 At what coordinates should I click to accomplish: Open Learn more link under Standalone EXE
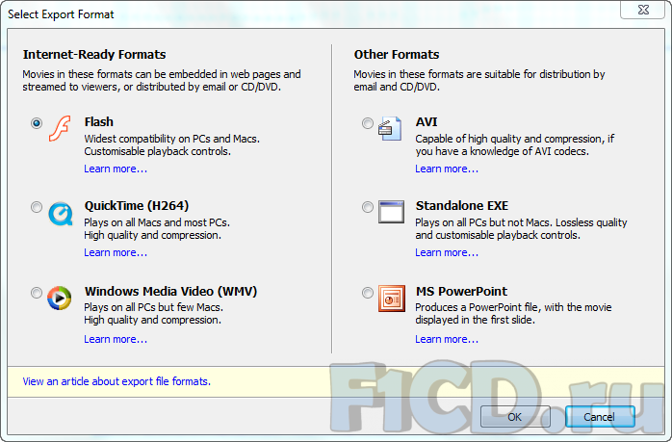(447, 253)
